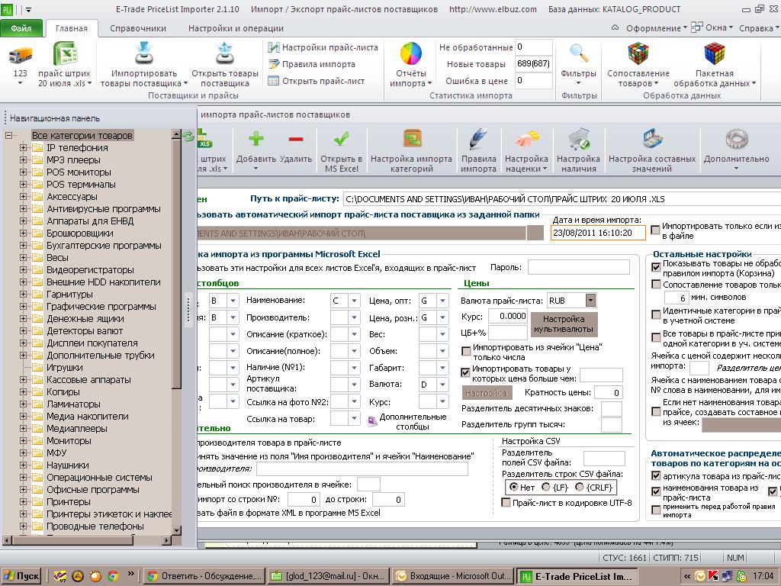
Task: Open the Окна menu
Action: tap(712, 28)
